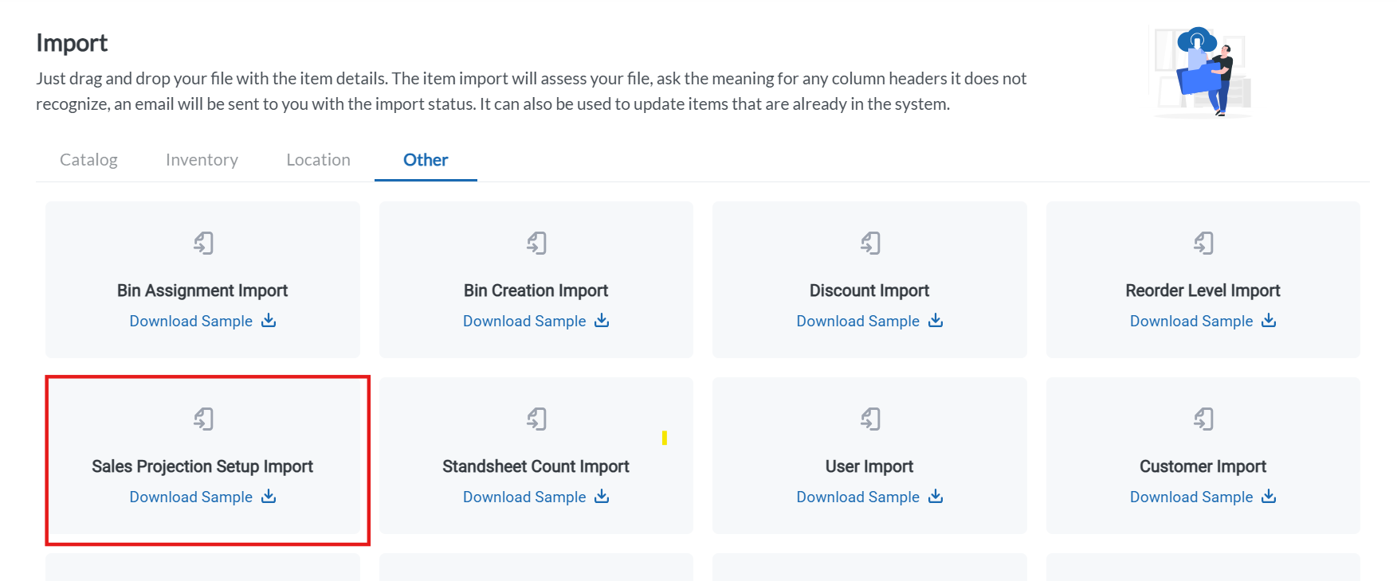Click the Import page heading
This screenshot has height=581, width=1397.
72,43
